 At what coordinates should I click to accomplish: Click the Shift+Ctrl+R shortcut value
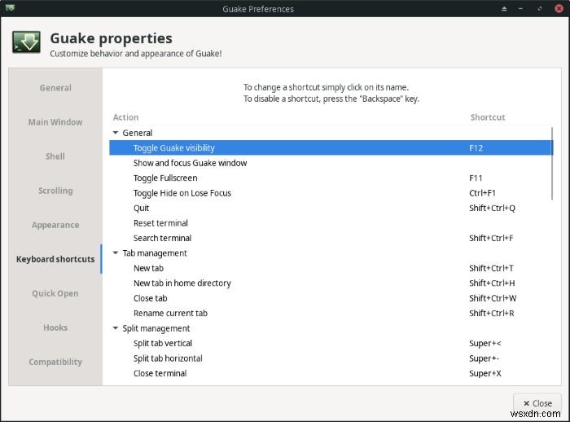(x=492, y=313)
